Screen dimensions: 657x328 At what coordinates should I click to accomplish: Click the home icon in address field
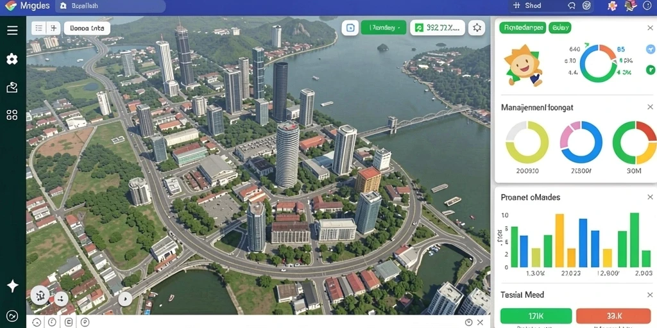point(64,6)
